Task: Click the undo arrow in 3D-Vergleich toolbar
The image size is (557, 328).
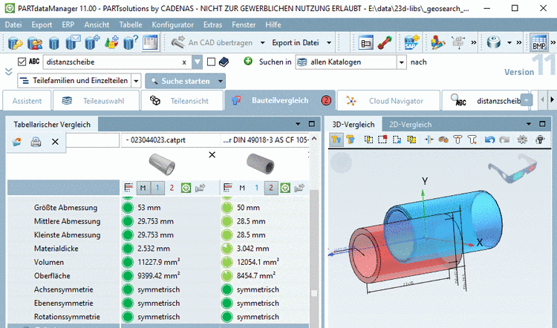Action: coord(489,140)
